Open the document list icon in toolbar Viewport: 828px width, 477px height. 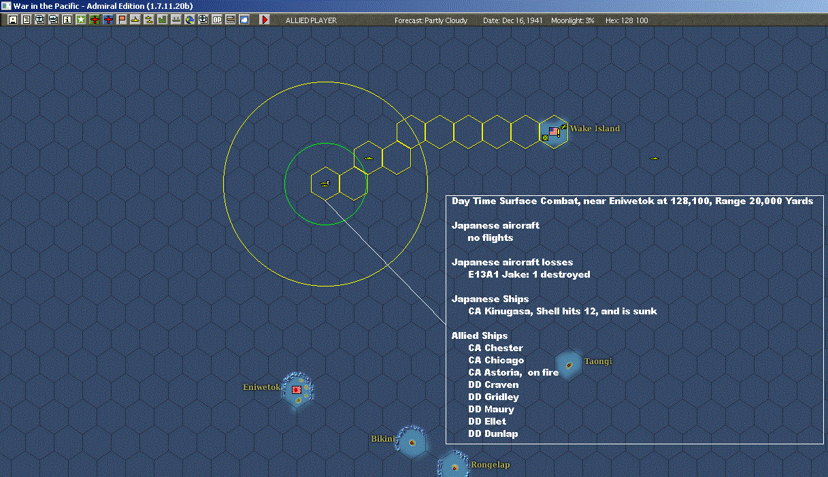[27, 20]
